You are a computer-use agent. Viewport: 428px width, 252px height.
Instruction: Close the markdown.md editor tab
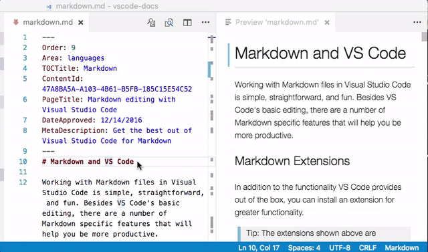coord(80,23)
